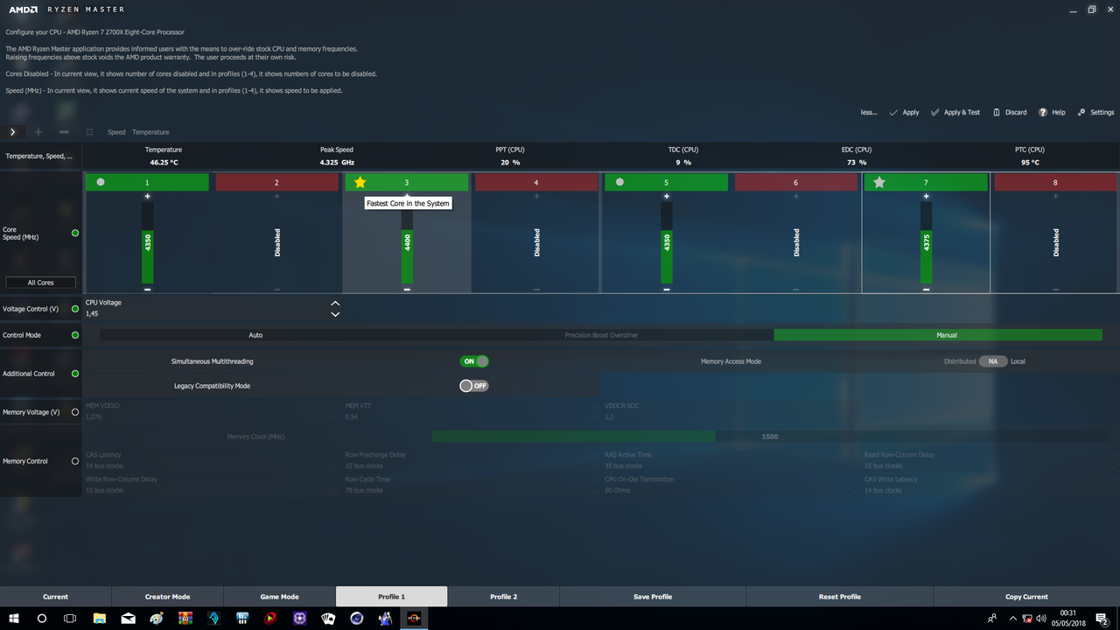Click the All Cores button

(40, 283)
